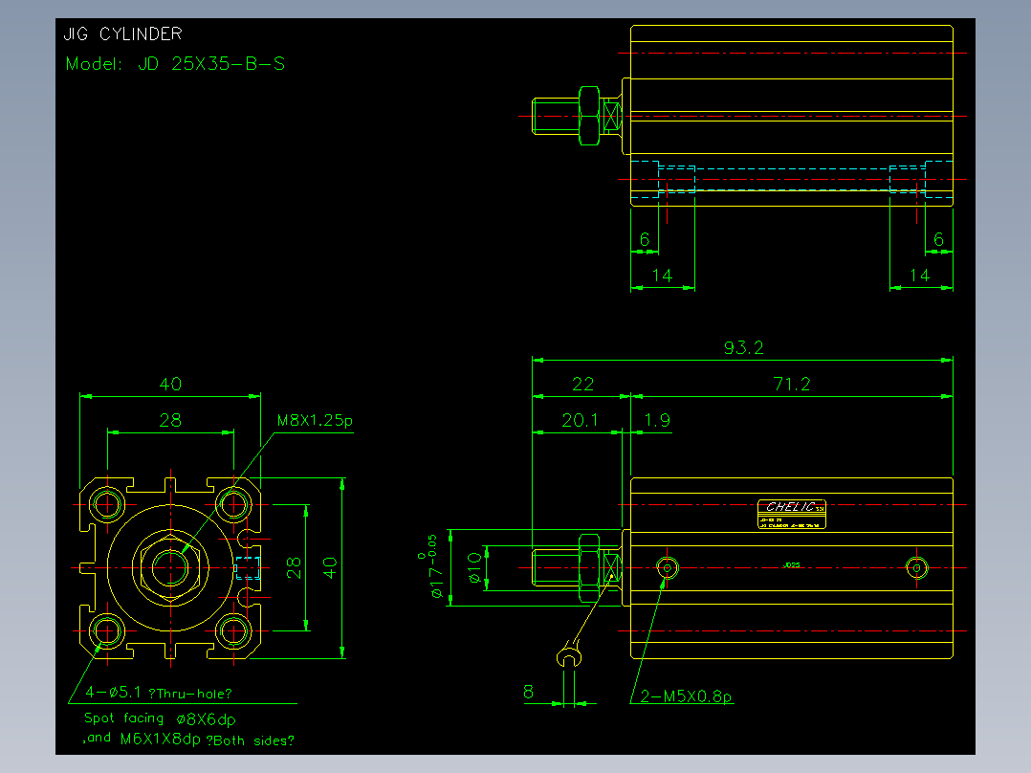The width and height of the screenshot is (1031, 773).
Task: Click the 1.9 dimension value
Action: coord(657,420)
